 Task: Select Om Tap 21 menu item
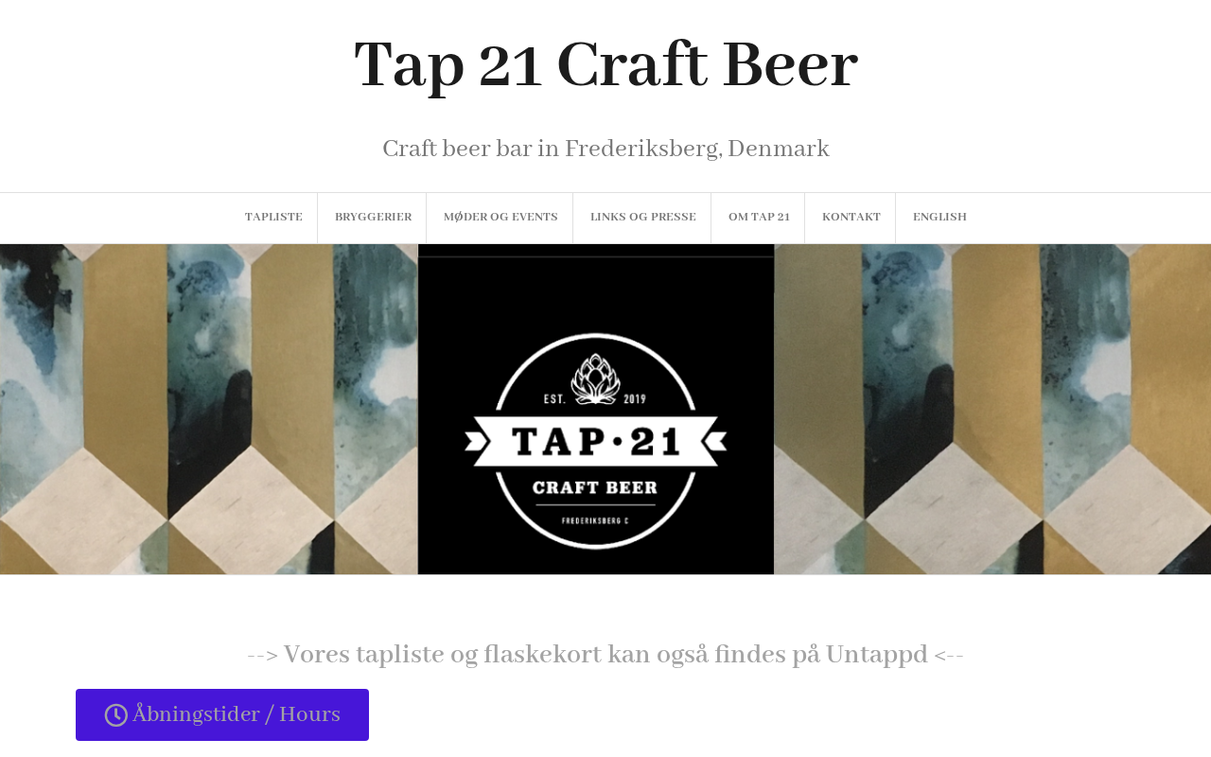click(x=759, y=218)
